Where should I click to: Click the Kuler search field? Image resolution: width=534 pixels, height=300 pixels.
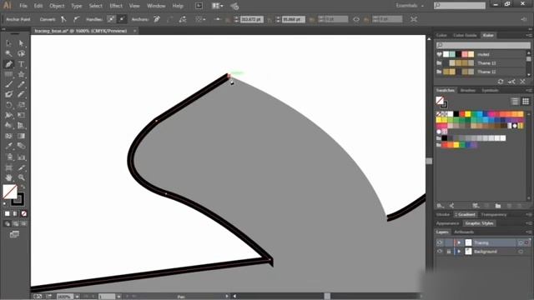pos(483,45)
